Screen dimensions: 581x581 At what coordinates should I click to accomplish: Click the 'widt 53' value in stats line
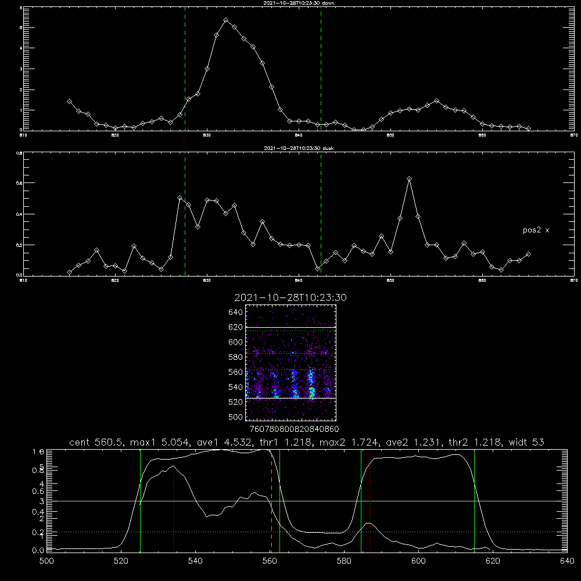(x=526, y=442)
